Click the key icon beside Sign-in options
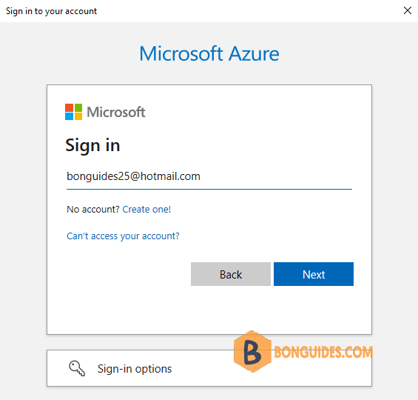The height and width of the screenshot is (400, 418). [77, 368]
